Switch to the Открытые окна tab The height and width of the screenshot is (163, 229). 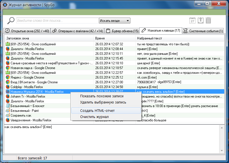(x=27, y=31)
